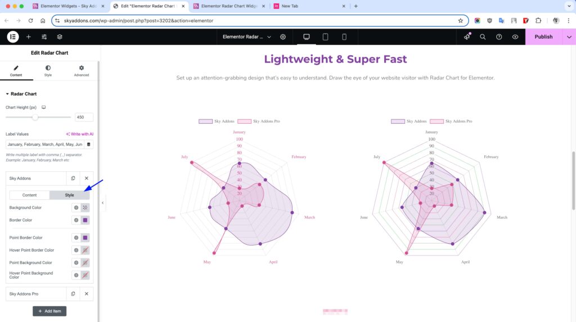The height and width of the screenshot is (322, 576).
Task: Open global colors for Hover Point Background Color
Action: tap(76, 275)
